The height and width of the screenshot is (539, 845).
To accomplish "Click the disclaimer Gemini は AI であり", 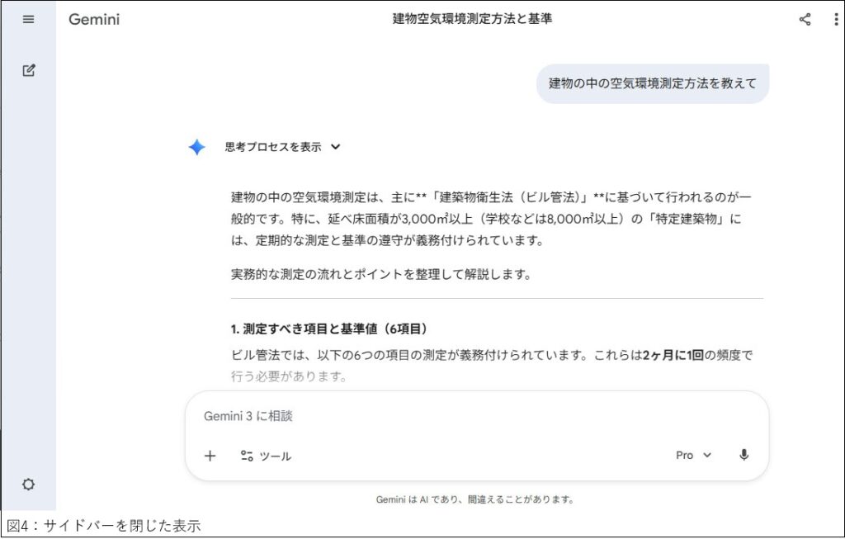I will click(x=474, y=499).
